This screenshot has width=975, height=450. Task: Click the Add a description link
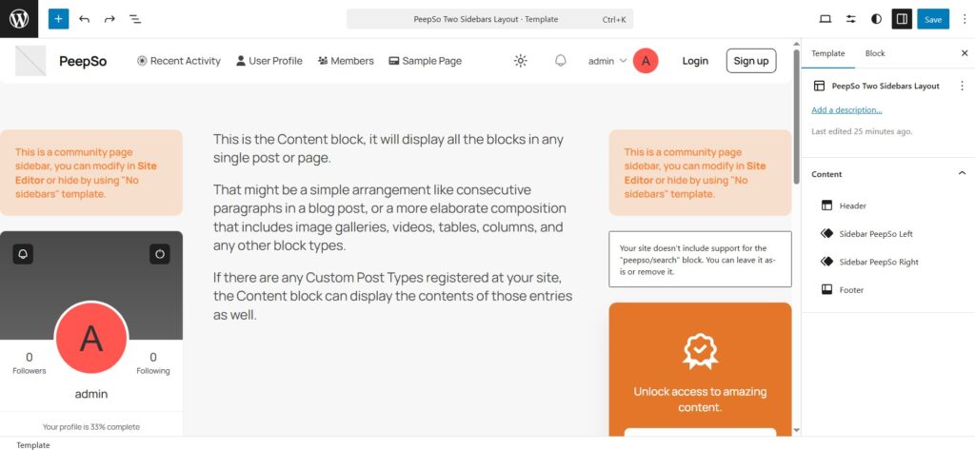tap(846, 110)
